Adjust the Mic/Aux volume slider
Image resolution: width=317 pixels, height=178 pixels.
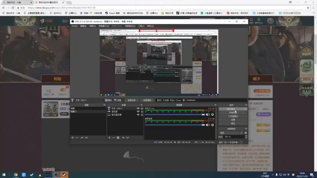coord(175,115)
